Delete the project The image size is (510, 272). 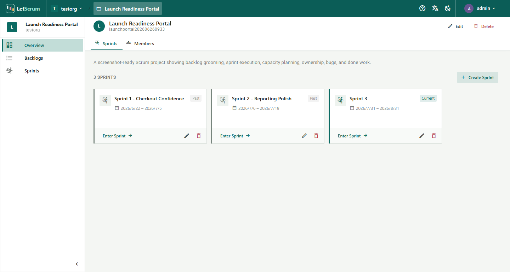tap(484, 26)
